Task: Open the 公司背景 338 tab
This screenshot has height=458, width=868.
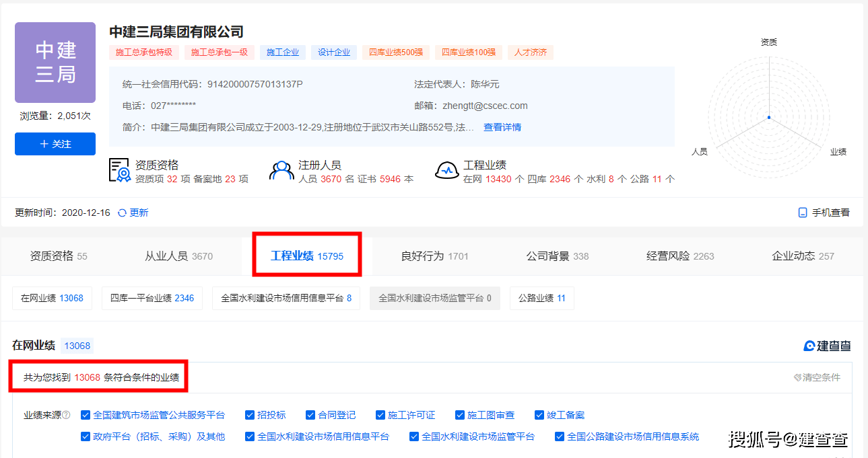Action: (x=558, y=256)
